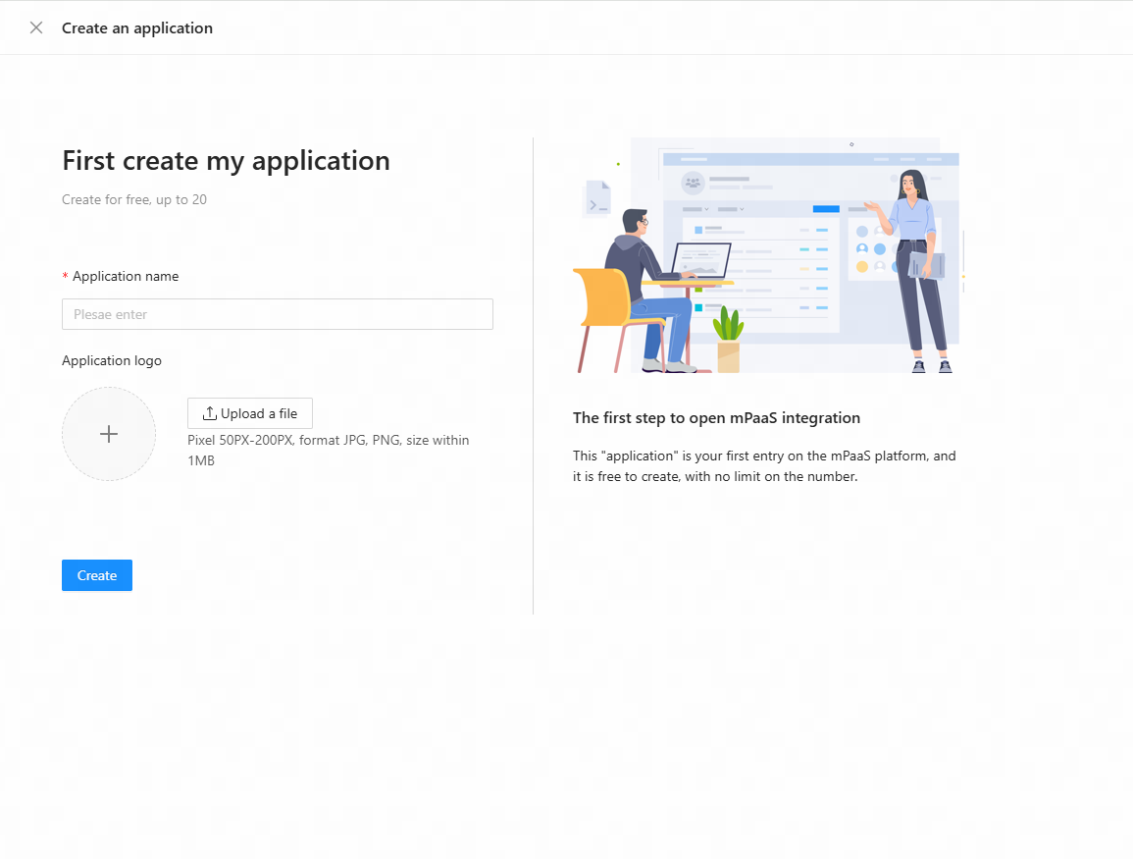Click the pixel and format requirements hint
Viewport: 1133px width, 859px height.
point(328,450)
